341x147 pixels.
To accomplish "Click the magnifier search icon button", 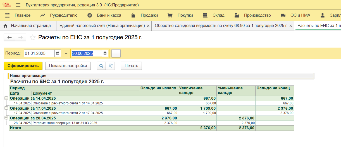I will 101,66.
